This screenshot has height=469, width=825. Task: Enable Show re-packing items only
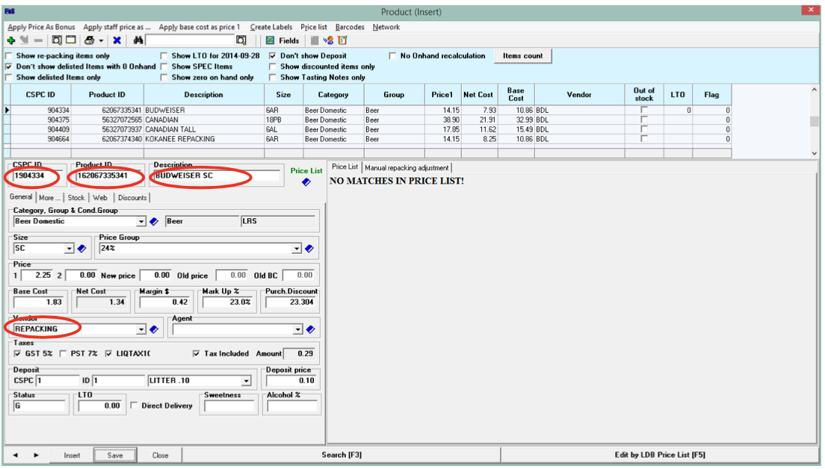tap(8, 56)
